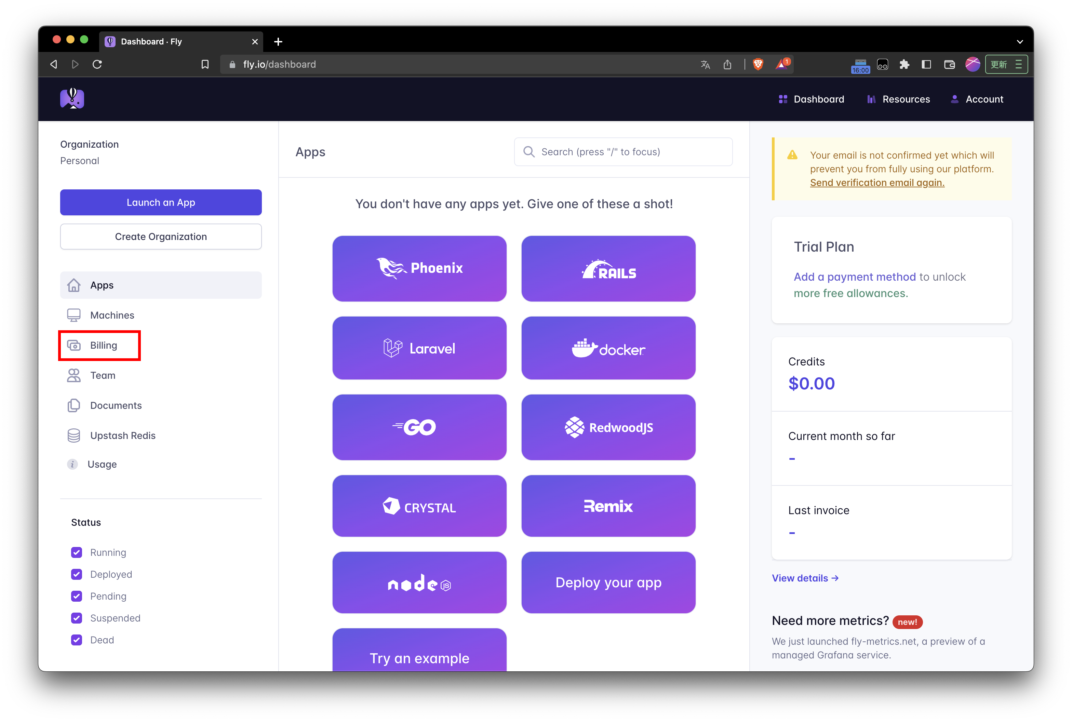Image resolution: width=1072 pixels, height=722 pixels.
Task: Click the translate page icon in address bar
Action: click(705, 65)
